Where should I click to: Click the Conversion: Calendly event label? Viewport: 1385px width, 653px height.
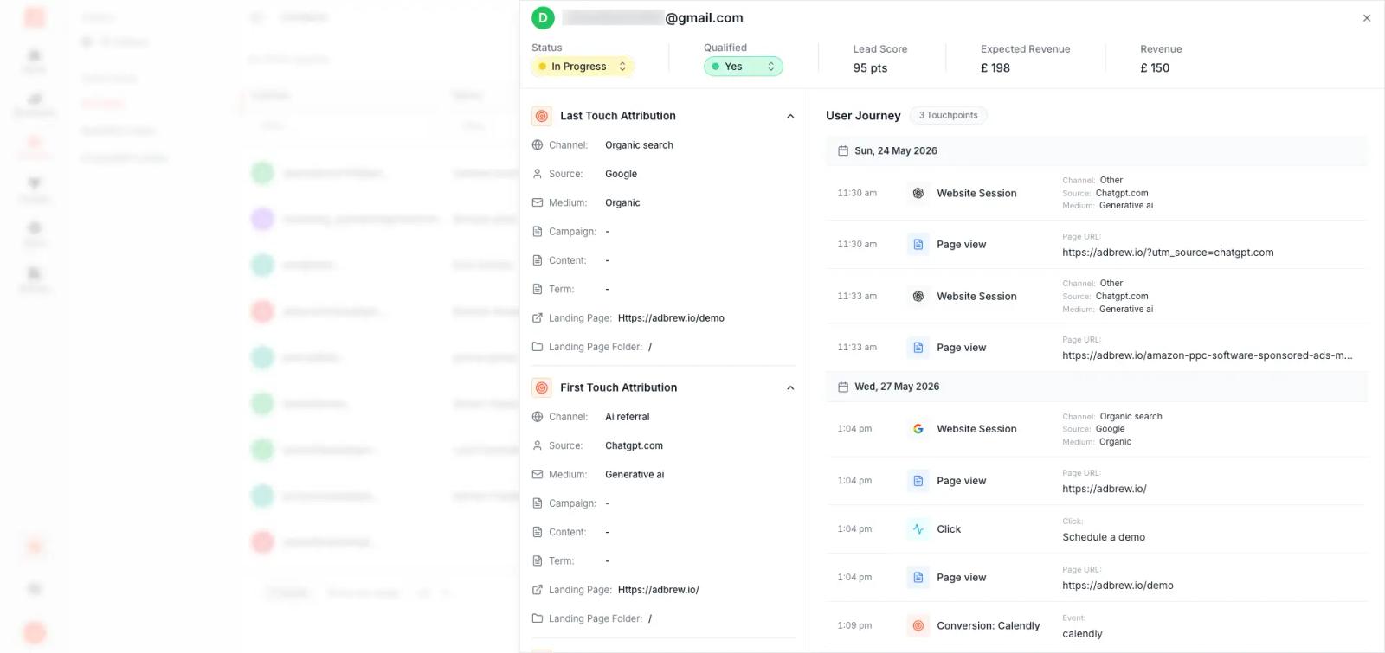pyautogui.click(x=989, y=626)
